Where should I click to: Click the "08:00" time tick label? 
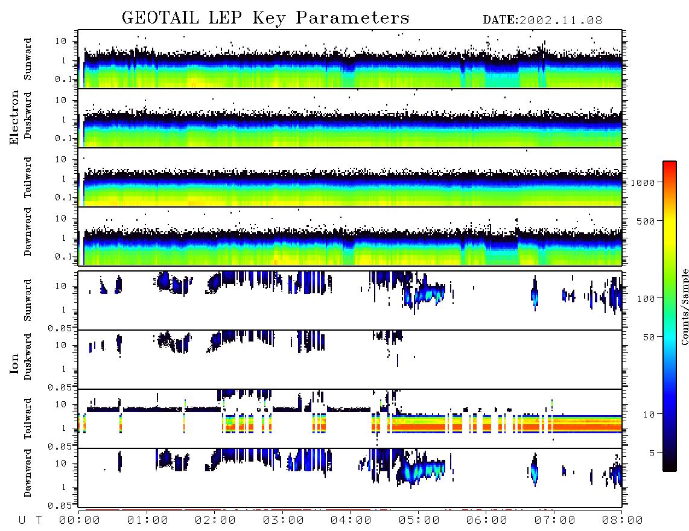[622, 521]
